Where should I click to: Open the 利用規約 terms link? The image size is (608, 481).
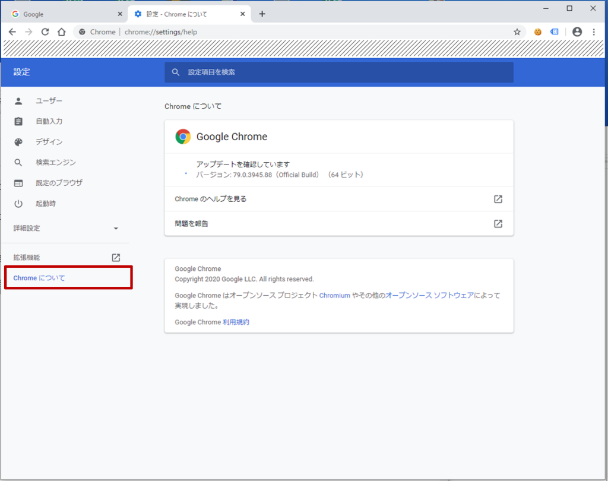[236, 322]
